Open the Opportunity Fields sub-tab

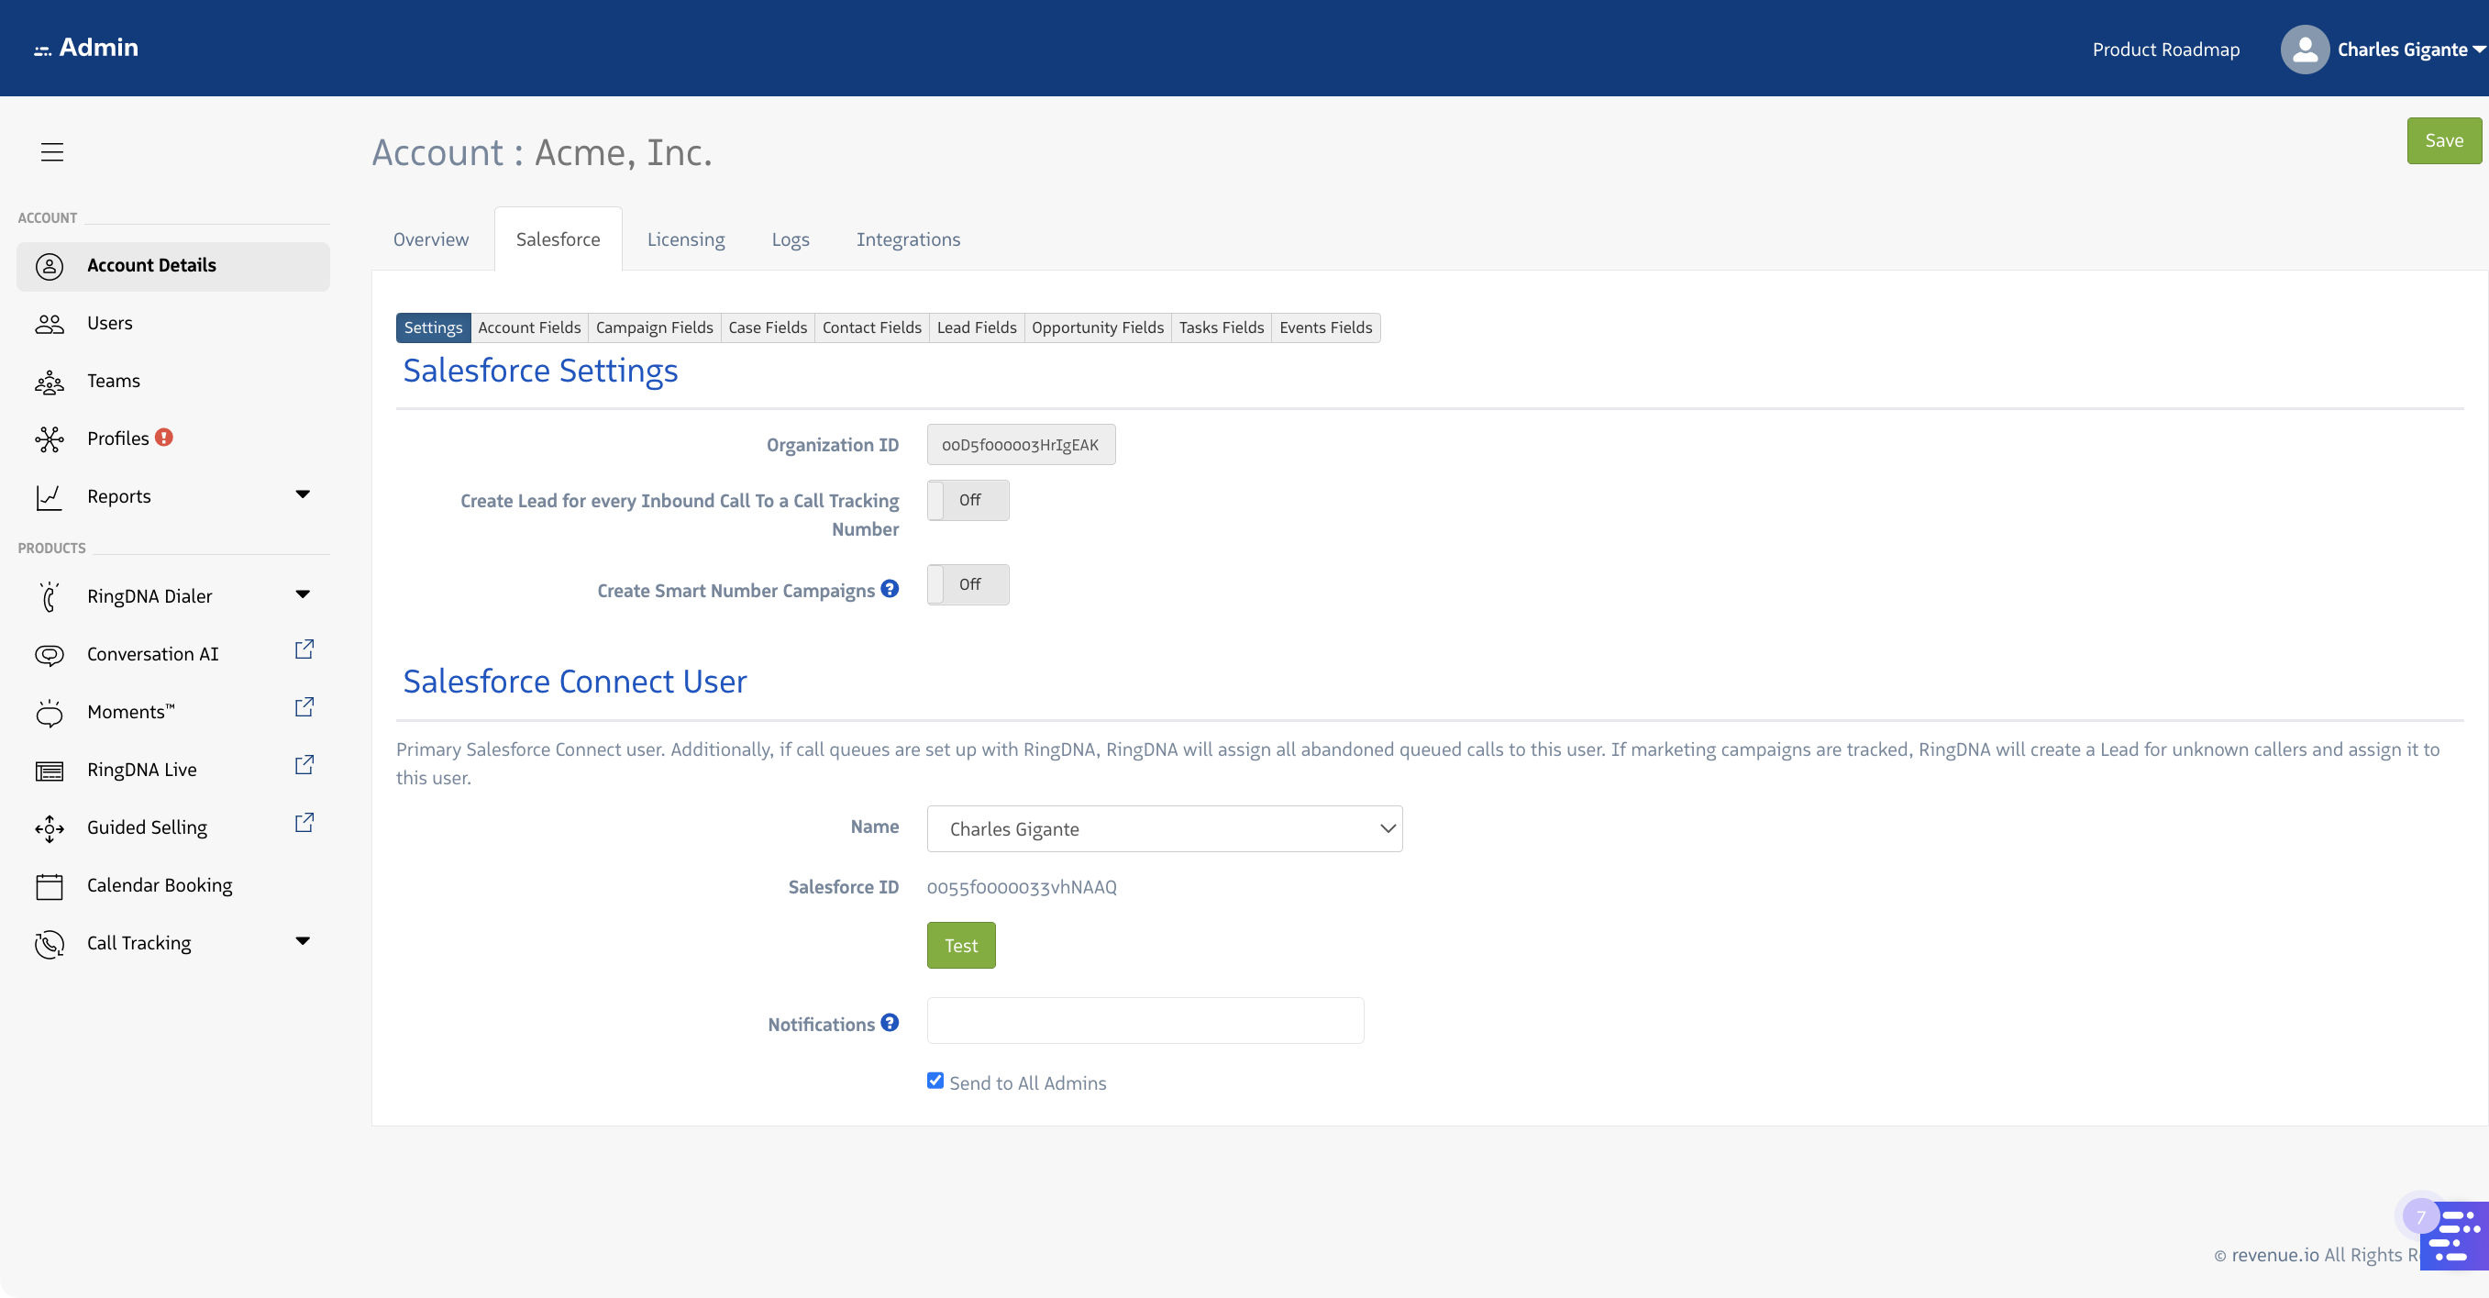tap(1098, 327)
